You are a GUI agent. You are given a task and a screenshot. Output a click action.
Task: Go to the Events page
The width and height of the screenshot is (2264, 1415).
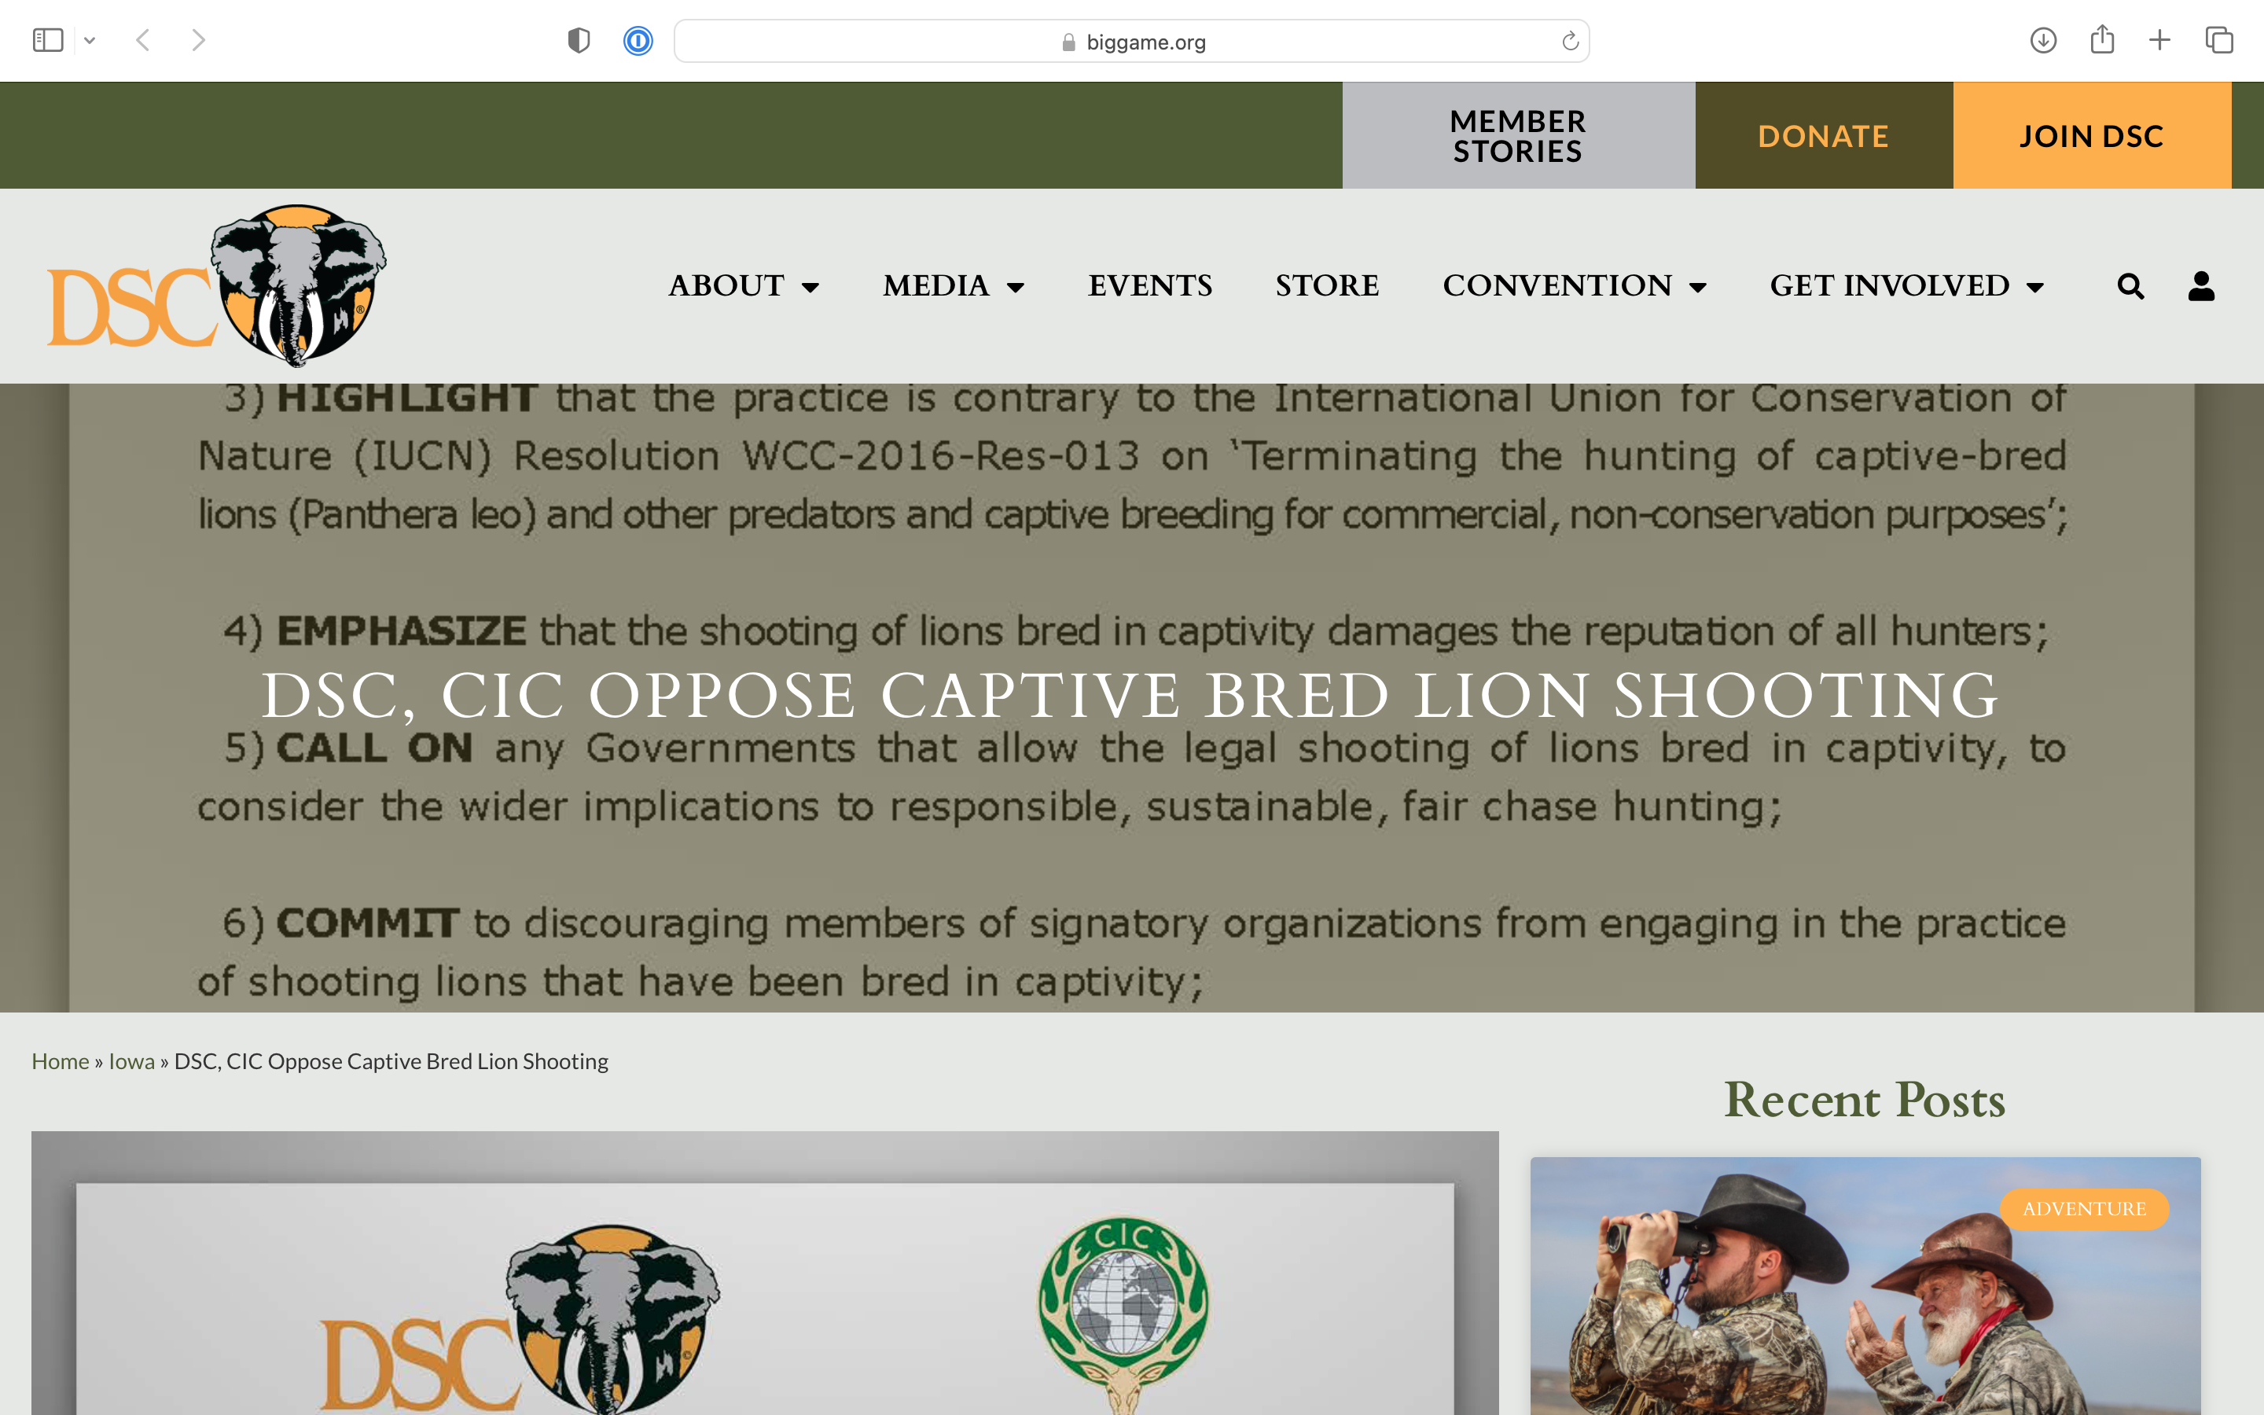click(1150, 285)
